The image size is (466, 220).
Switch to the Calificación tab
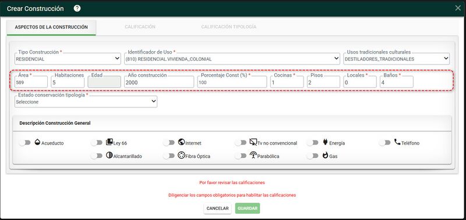(x=140, y=27)
